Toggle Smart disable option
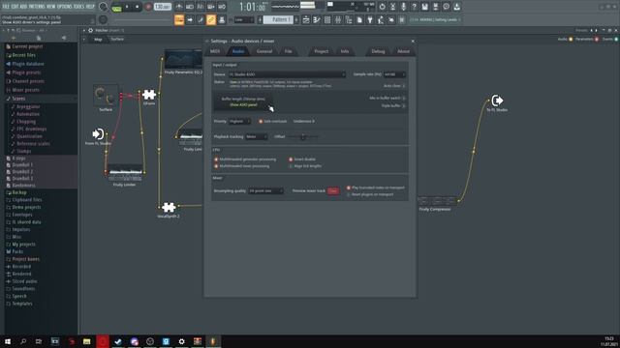620x348 pixels. [291, 159]
